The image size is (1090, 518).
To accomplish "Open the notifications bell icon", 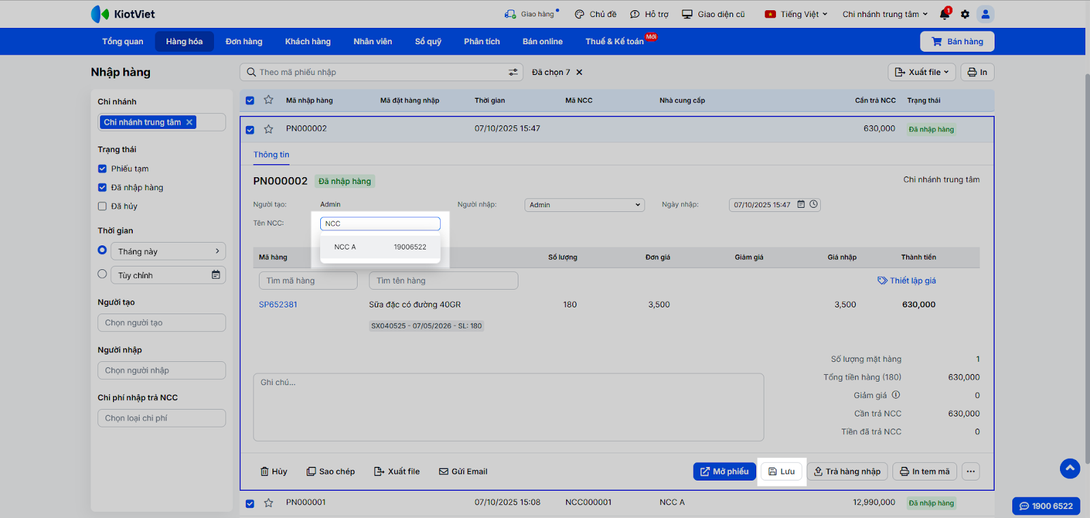I will (944, 14).
